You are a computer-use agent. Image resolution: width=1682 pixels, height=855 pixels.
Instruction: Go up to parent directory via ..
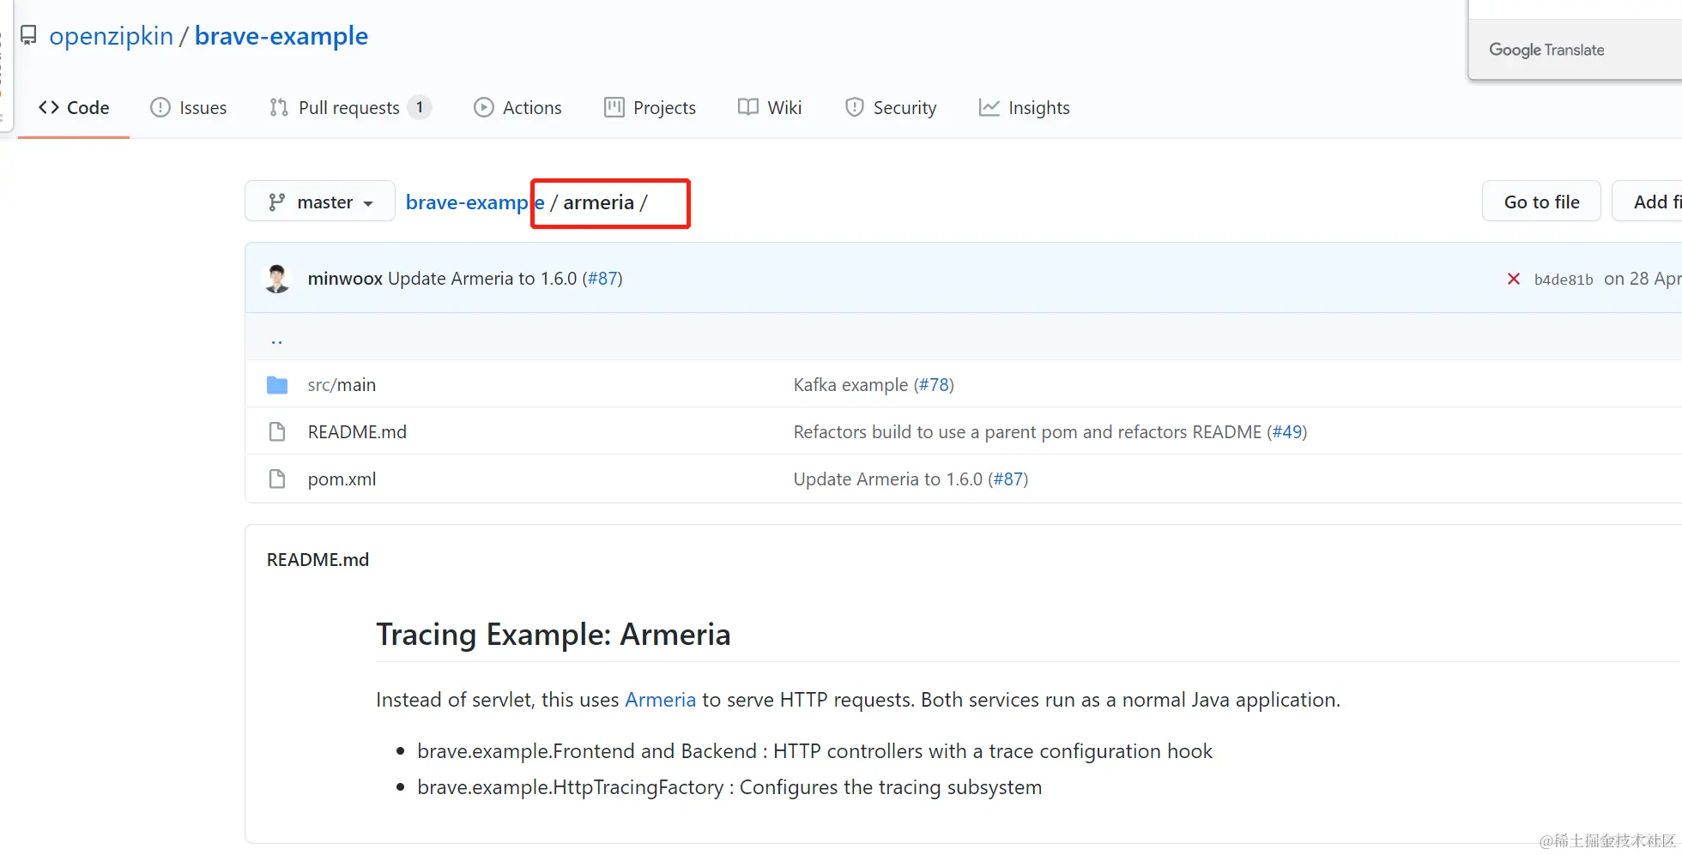pos(276,340)
